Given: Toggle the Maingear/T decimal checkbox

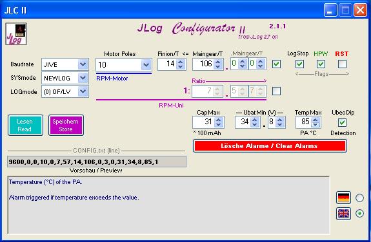Looking at the screenshot, I should pyautogui.click(x=276, y=64).
